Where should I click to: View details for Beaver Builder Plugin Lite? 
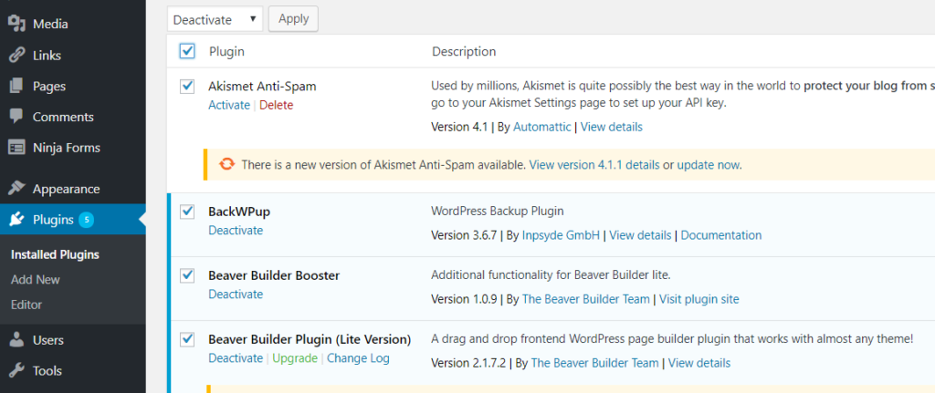[699, 363]
